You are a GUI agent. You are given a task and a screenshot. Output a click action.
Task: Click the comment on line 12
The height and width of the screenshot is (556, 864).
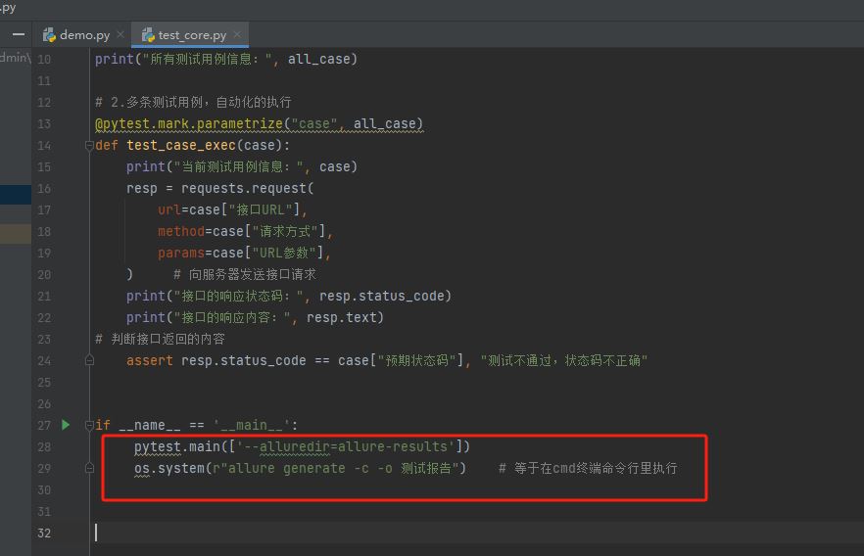click(193, 103)
